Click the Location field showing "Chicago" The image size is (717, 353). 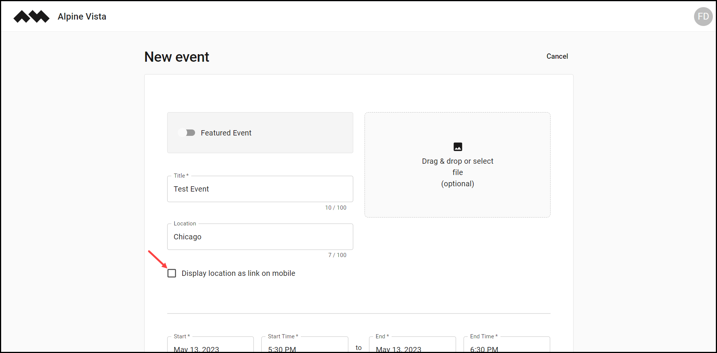[x=260, y=236]
